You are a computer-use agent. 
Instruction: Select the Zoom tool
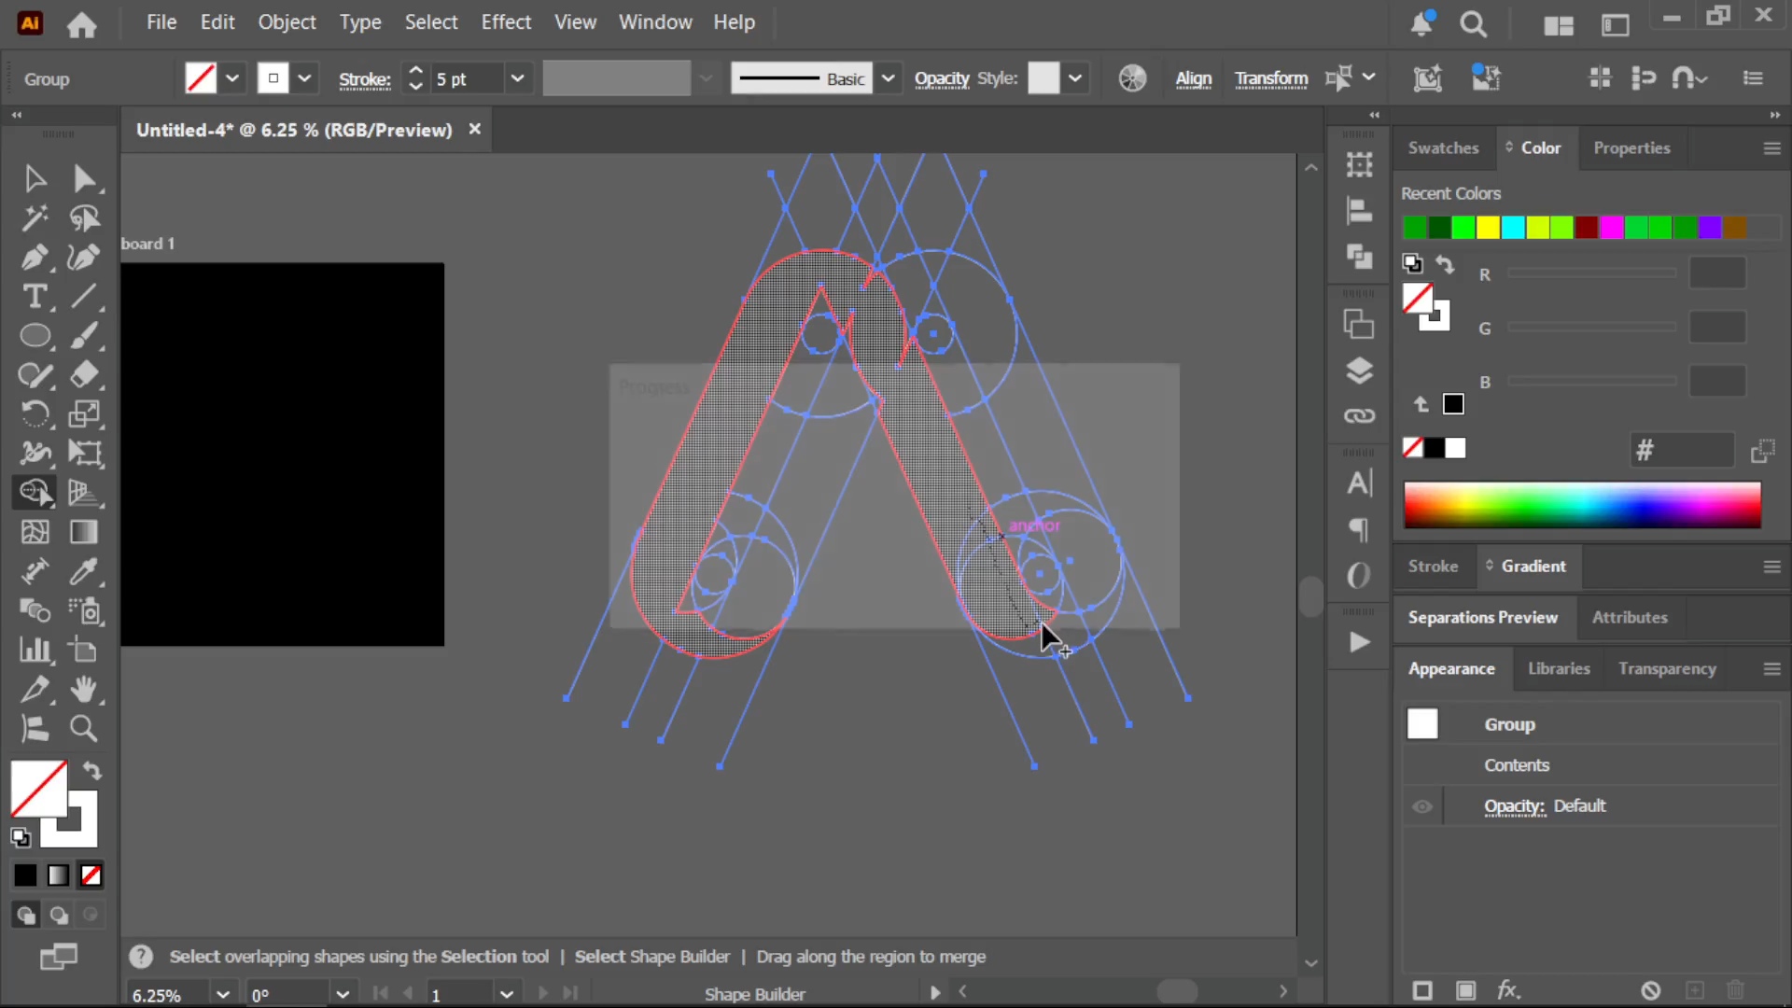(x=84, y=729)
